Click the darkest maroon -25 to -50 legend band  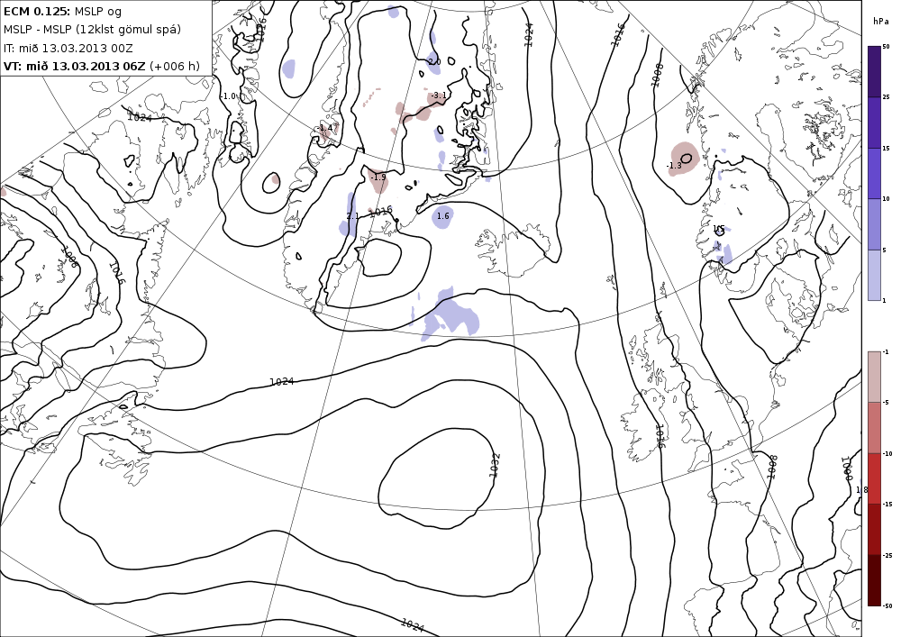[874, 580]
